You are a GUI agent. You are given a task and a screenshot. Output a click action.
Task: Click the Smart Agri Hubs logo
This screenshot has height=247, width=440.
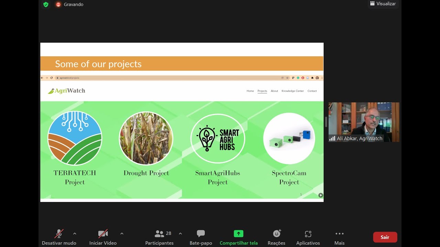(218, 138)
